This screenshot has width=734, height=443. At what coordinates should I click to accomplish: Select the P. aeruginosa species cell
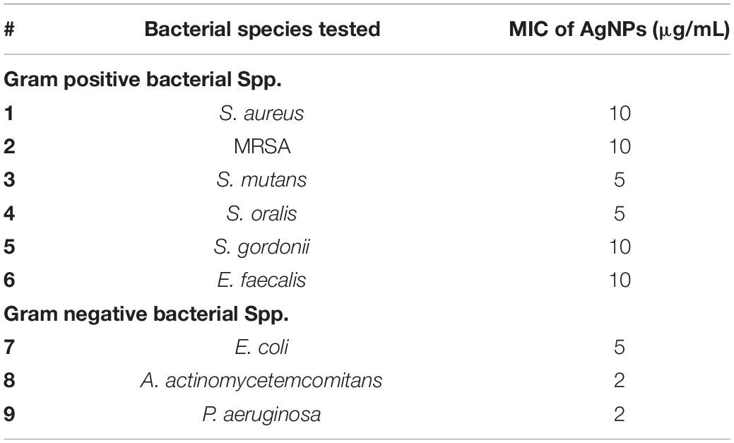coord(261,415)
